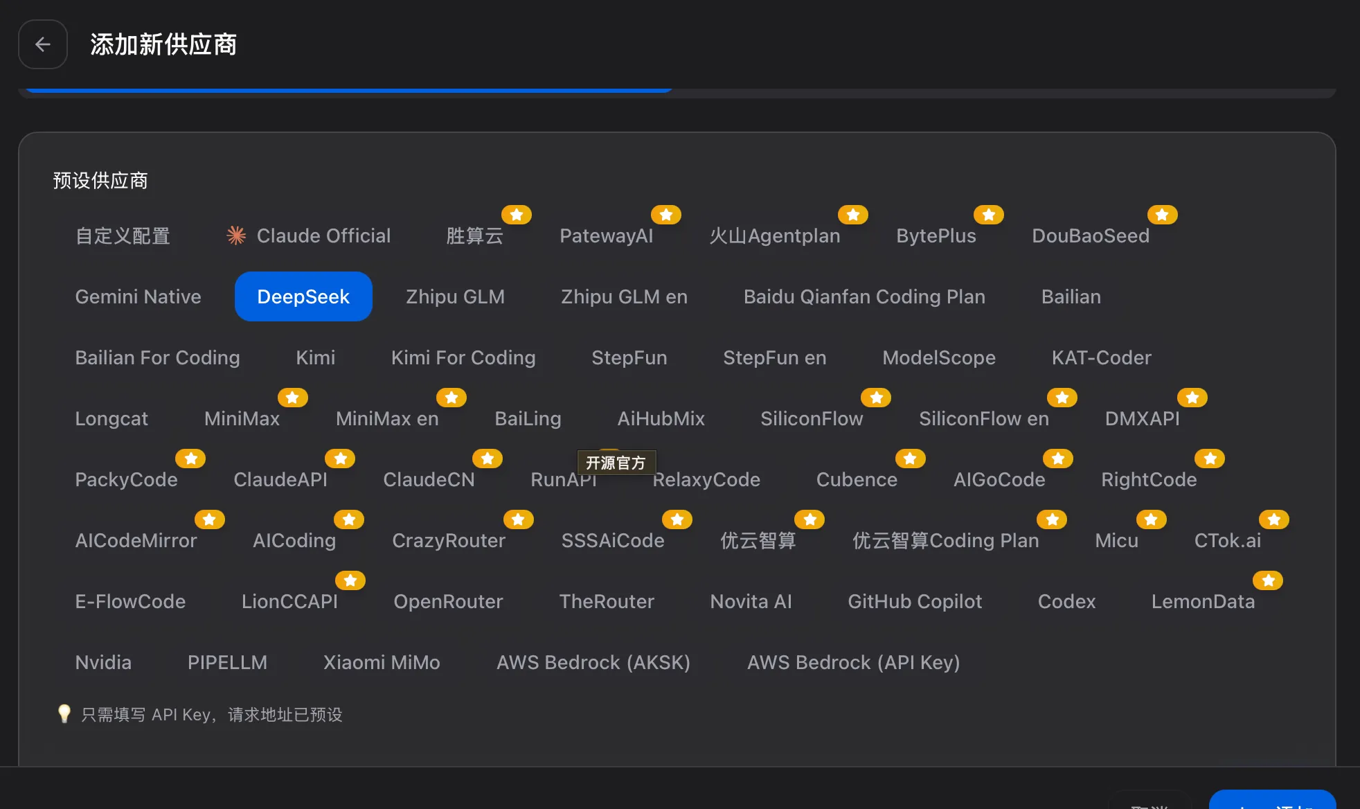Choose the Xiaomi MiMo preset
This screenshot has height=809, width=1360.
(x=382, y=662)
